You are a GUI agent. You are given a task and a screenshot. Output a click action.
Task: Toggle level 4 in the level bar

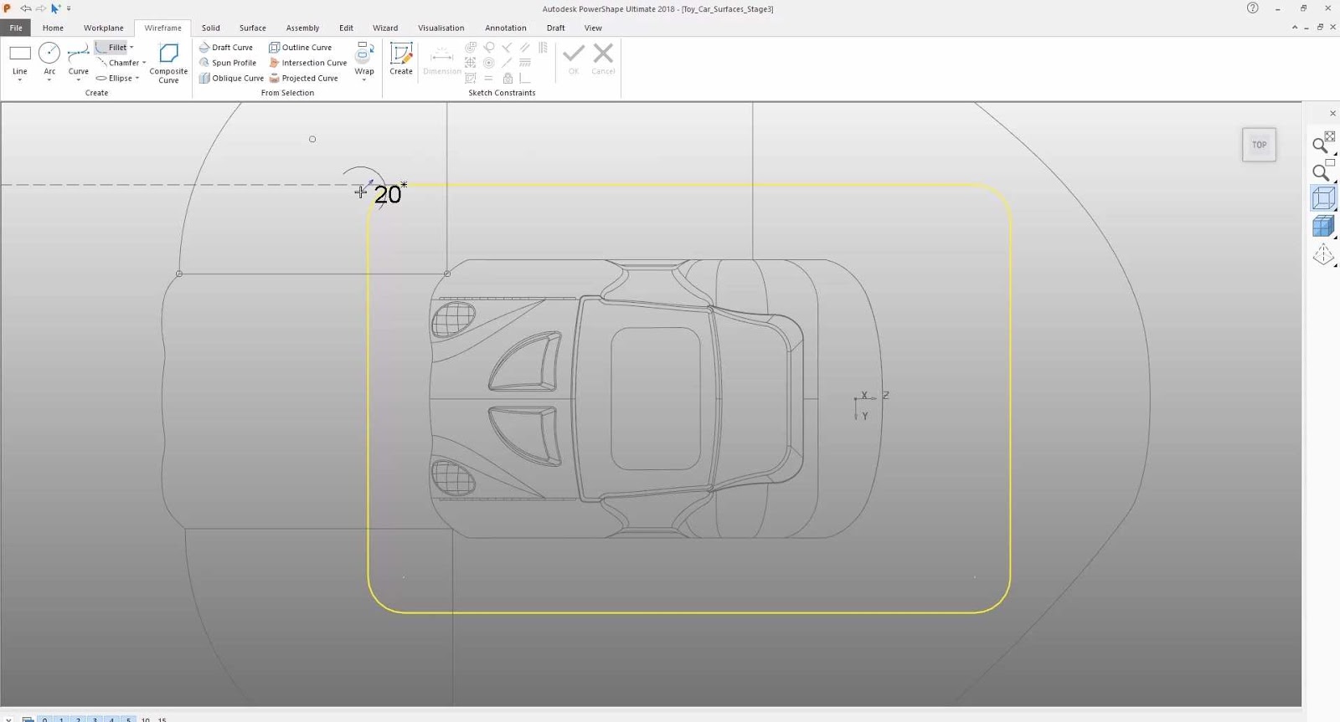coord(111,719)
